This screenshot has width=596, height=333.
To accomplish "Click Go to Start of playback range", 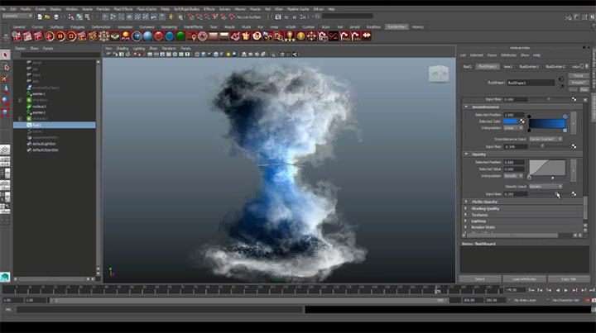I will pos(531,290).
